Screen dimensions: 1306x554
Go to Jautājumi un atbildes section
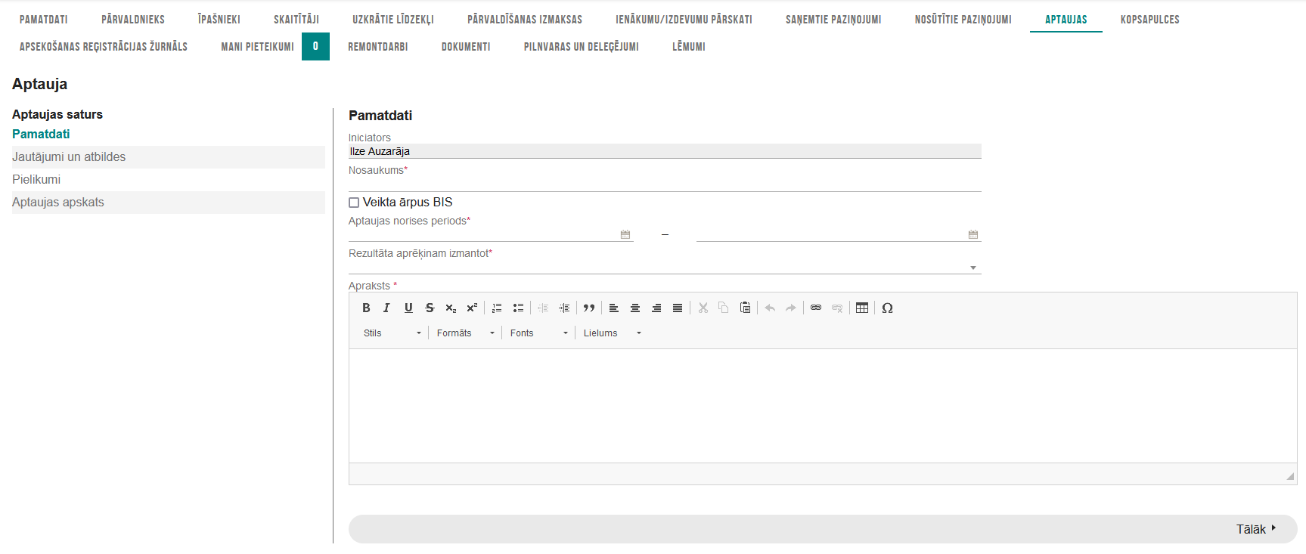click(169, 157)
